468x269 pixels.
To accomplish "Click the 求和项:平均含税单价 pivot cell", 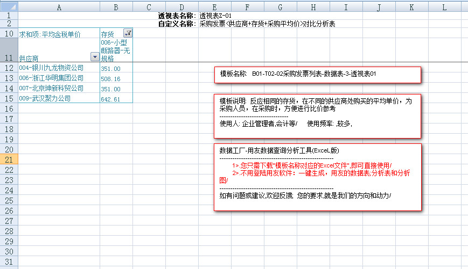I will click(x=50, y=34).
